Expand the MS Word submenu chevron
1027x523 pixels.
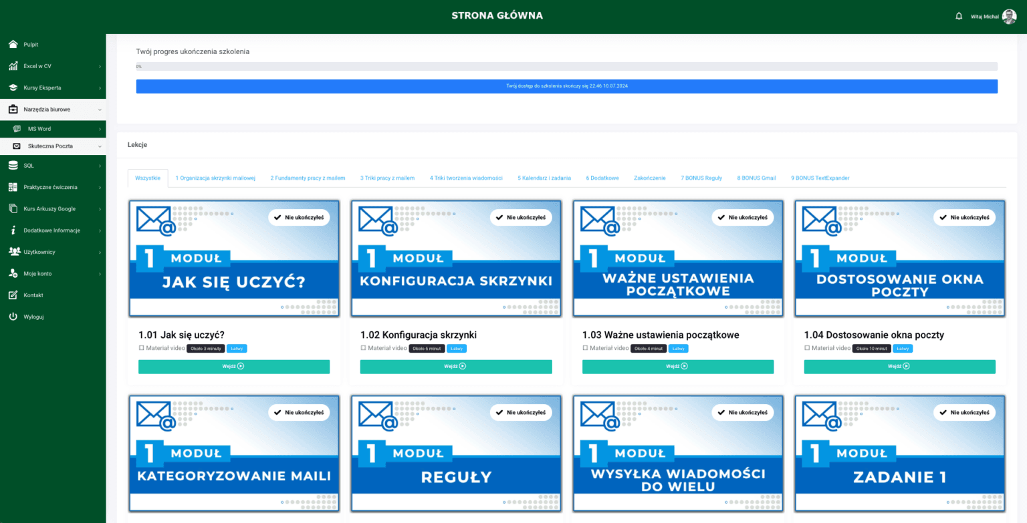[x=100, y=129]
